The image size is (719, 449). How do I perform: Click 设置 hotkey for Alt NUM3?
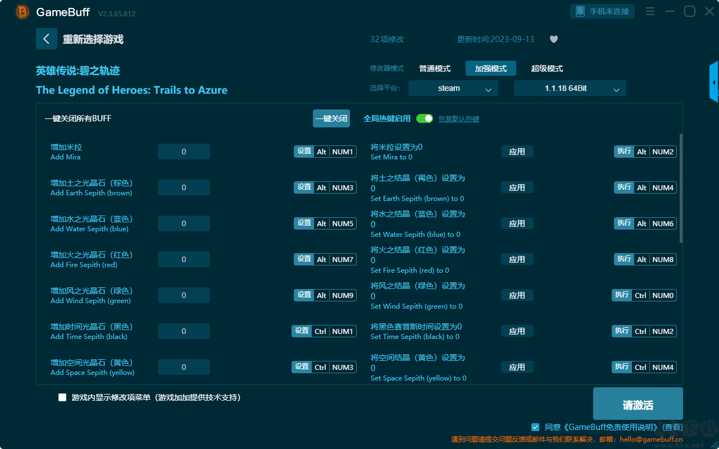click(304, 187)
